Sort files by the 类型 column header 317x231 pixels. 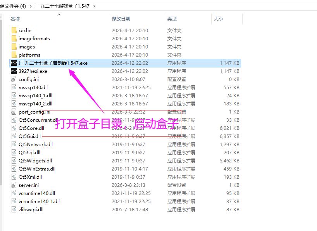[x=172, y=19]
